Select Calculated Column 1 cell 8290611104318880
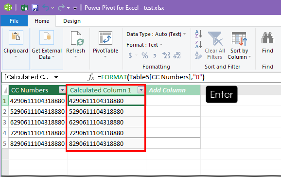281x177 pixels. [106, 143]
